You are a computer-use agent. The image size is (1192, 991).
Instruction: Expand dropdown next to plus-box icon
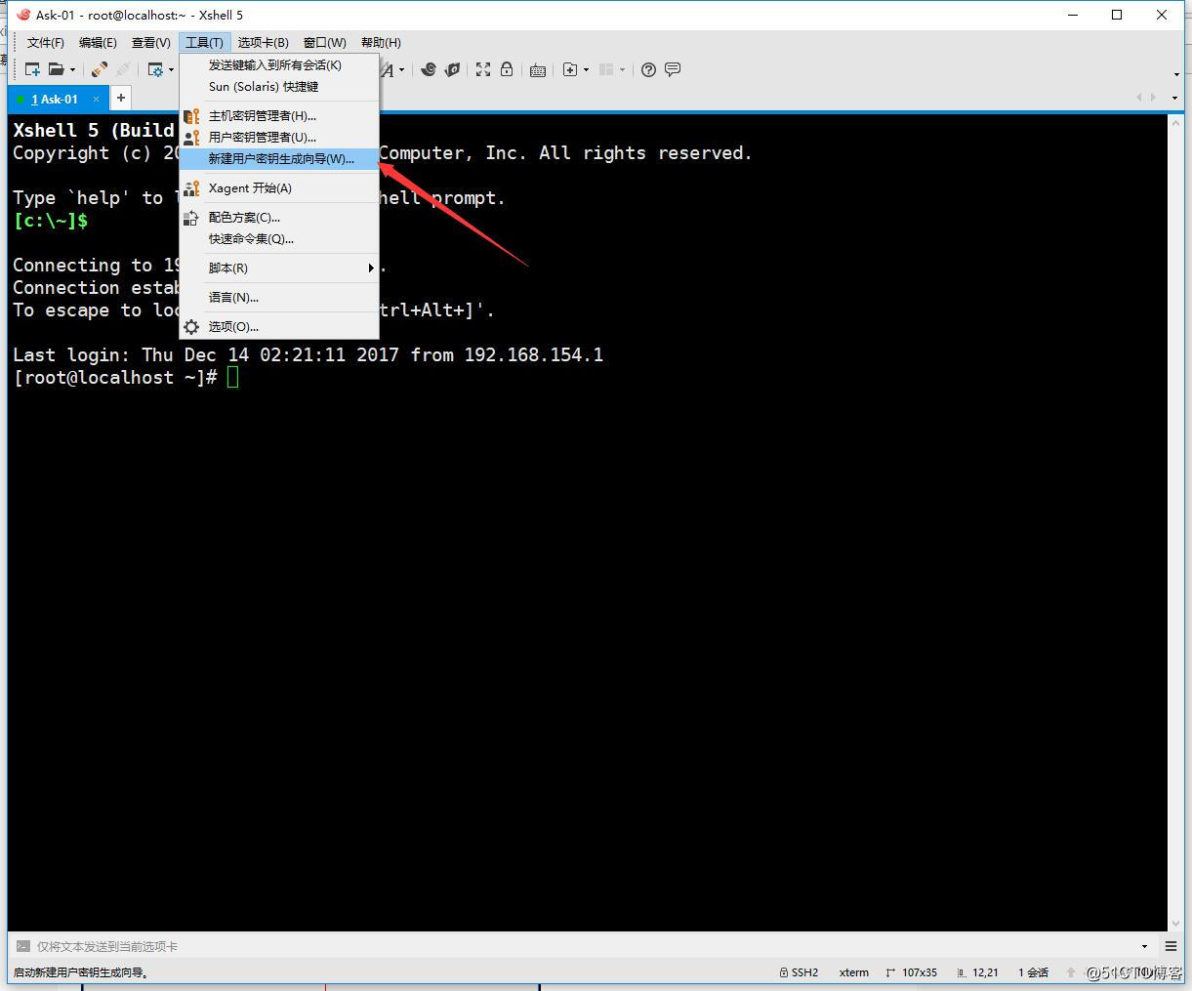(x=586, y=70)
